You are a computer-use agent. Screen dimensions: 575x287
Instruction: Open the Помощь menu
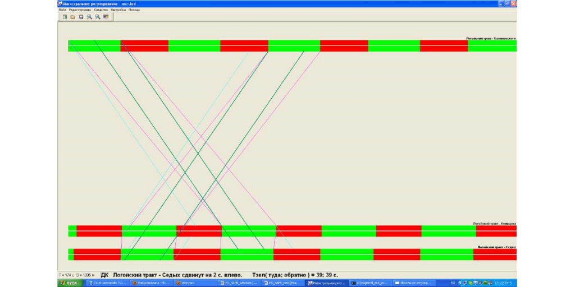[x=134, y=10]
